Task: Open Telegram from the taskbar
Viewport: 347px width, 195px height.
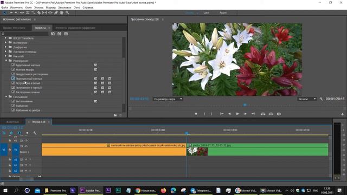Action: click(x=200, y=190)
